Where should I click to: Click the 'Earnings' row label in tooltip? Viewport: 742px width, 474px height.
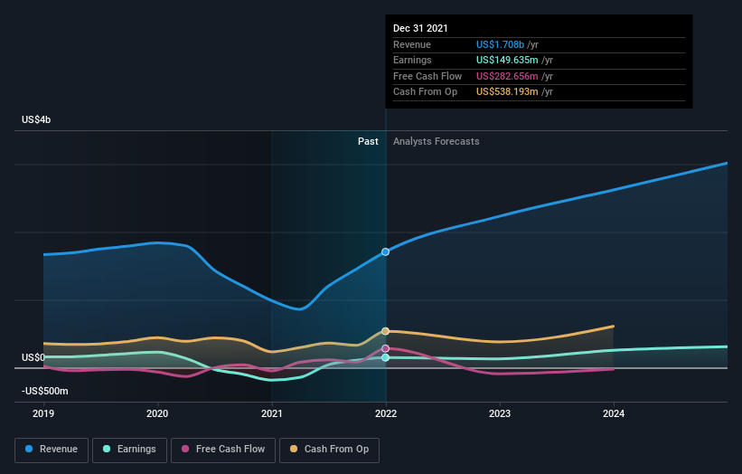(x=412, y=60)
